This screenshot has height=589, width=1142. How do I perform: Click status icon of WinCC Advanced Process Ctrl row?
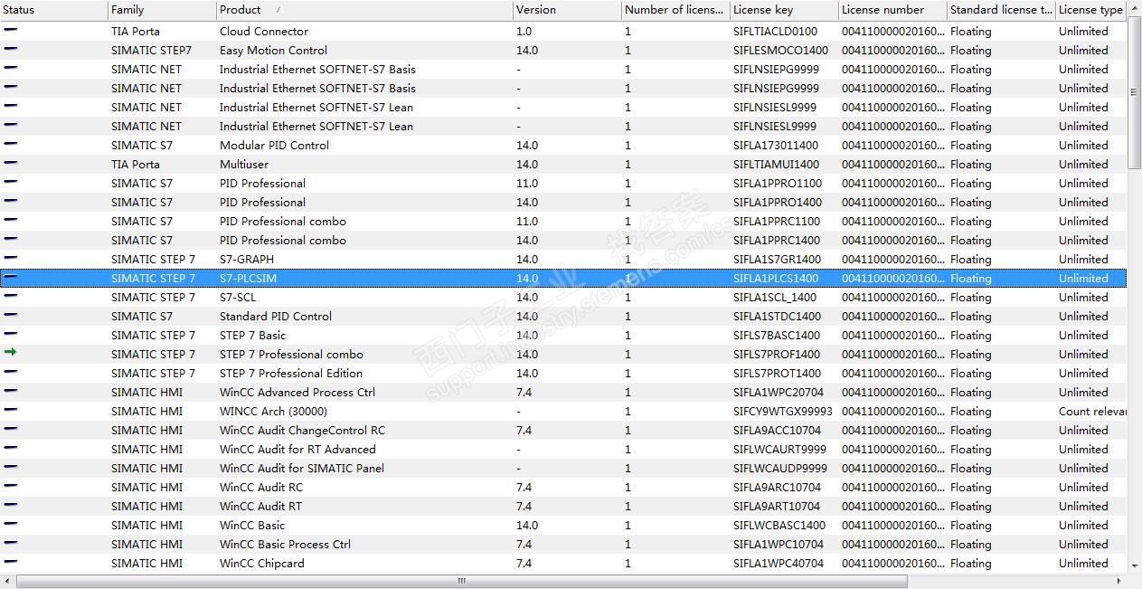click(11, 391)
